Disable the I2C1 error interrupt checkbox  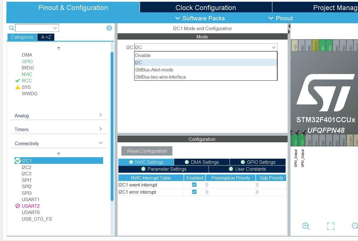click(x=195, y=192)
